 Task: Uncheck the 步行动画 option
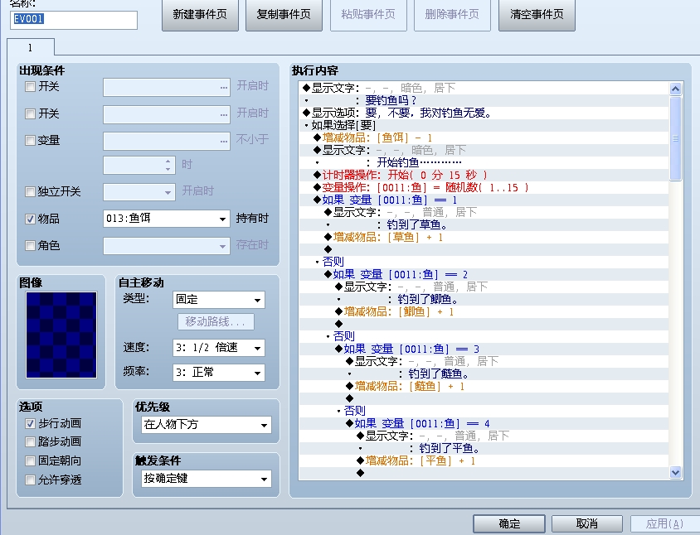coord(30,423)
